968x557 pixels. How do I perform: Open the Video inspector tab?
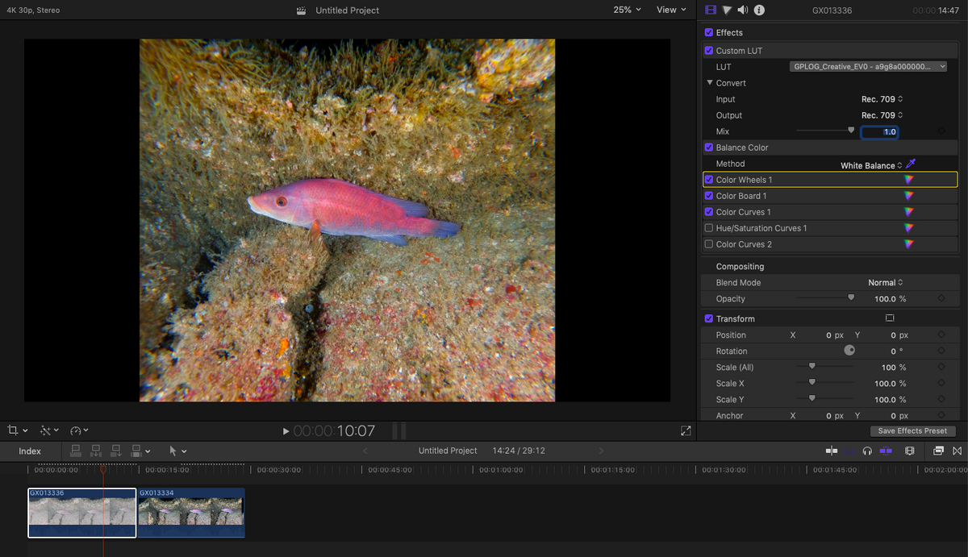tap(711, 10)
